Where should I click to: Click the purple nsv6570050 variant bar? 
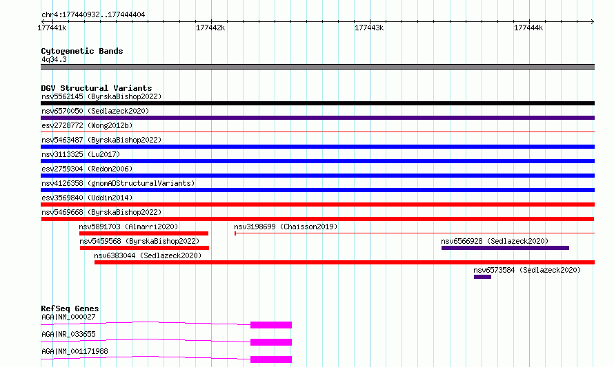point(317,118)
